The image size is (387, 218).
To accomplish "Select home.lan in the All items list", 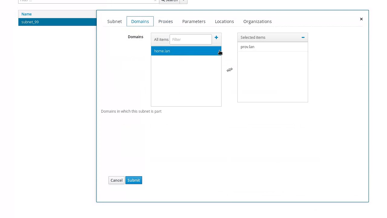I will [162, 51].
